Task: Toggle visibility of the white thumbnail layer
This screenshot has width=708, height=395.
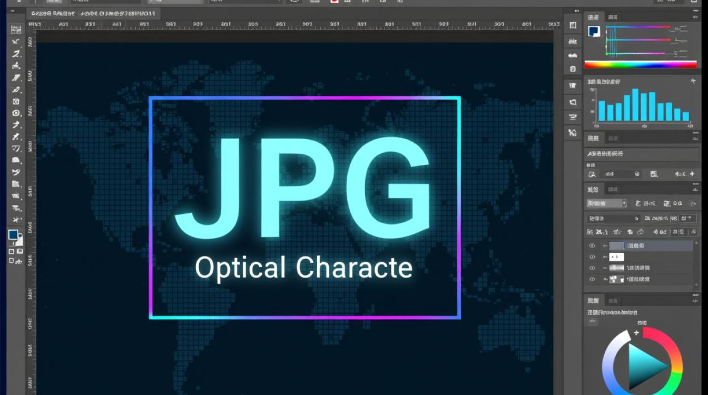Action: [593, 256]
